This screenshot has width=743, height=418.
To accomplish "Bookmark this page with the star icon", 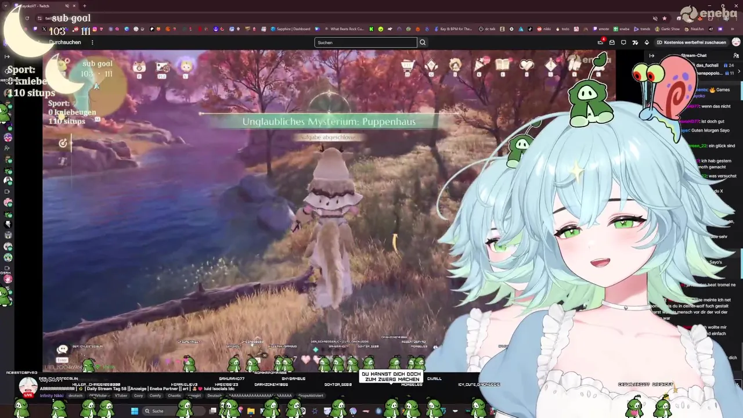I will 665,18.
